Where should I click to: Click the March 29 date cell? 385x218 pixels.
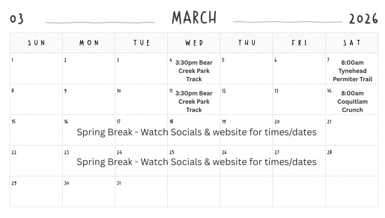click(x=36, y=192)
